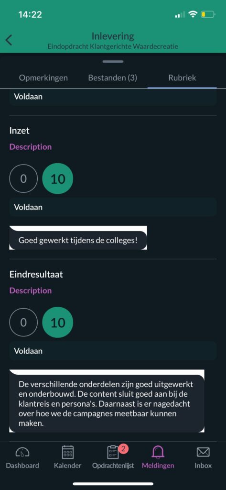The height and width of the screenshot is (490, 226).
Task: Expand the Description link under Inzet
Action: [31, 147]
